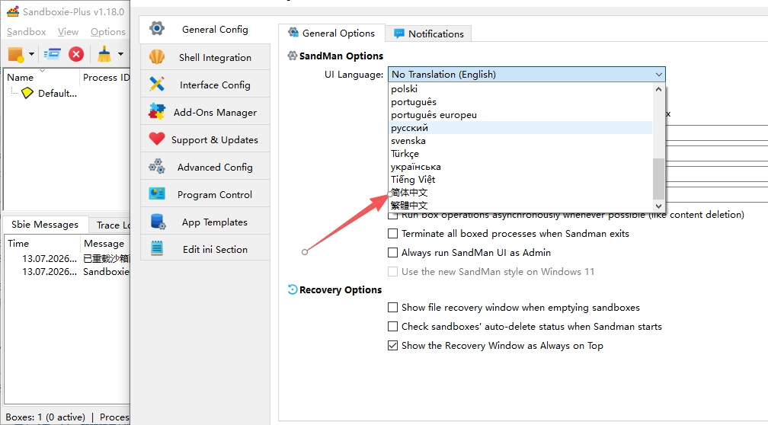Open Advanced Config gears icon
768x425 pixels.
click(157, 167)
